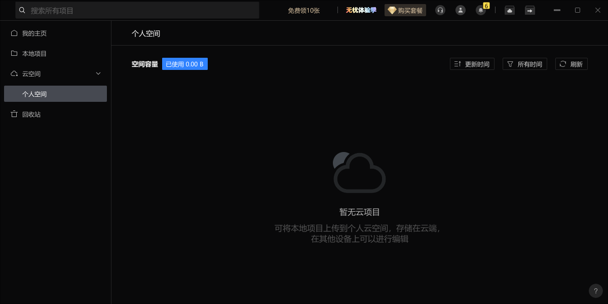Open the user profile icon
The image size is (608, 304).
[x=460, y=10]
